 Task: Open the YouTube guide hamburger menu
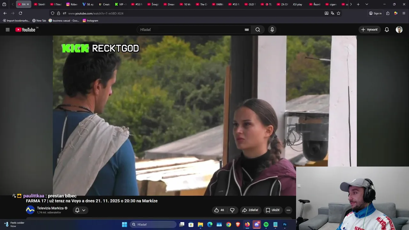tap(8, 30)
